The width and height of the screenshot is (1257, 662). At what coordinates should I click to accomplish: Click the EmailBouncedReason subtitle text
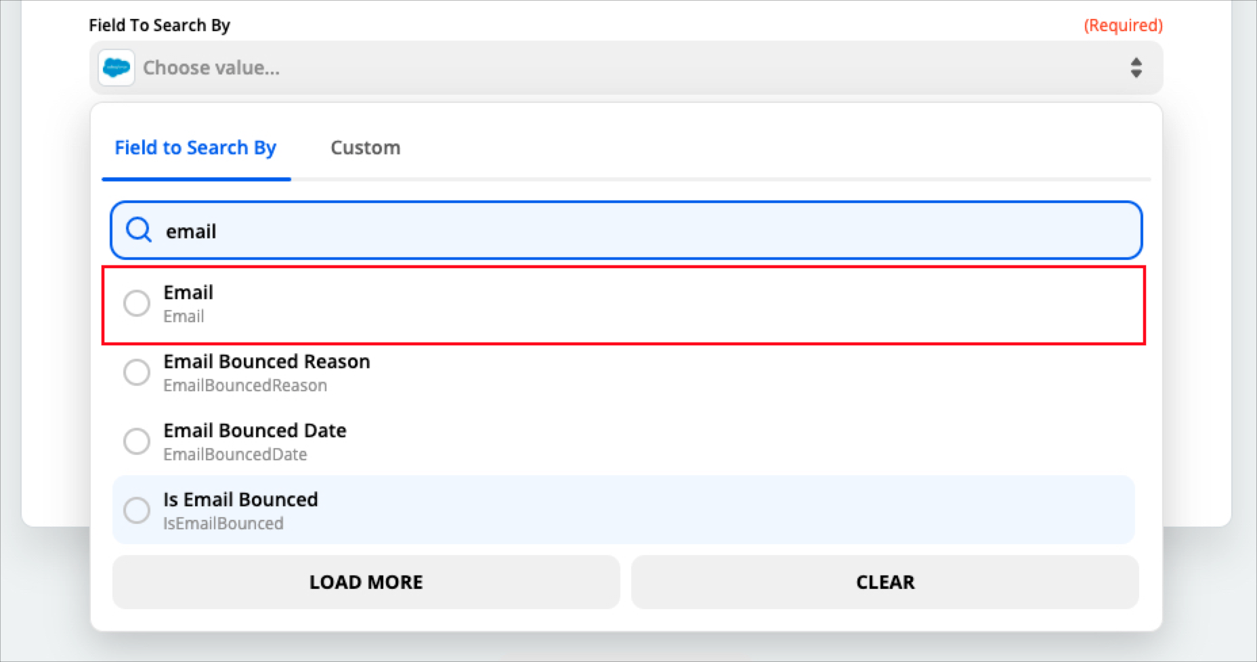tap(245, 385)
